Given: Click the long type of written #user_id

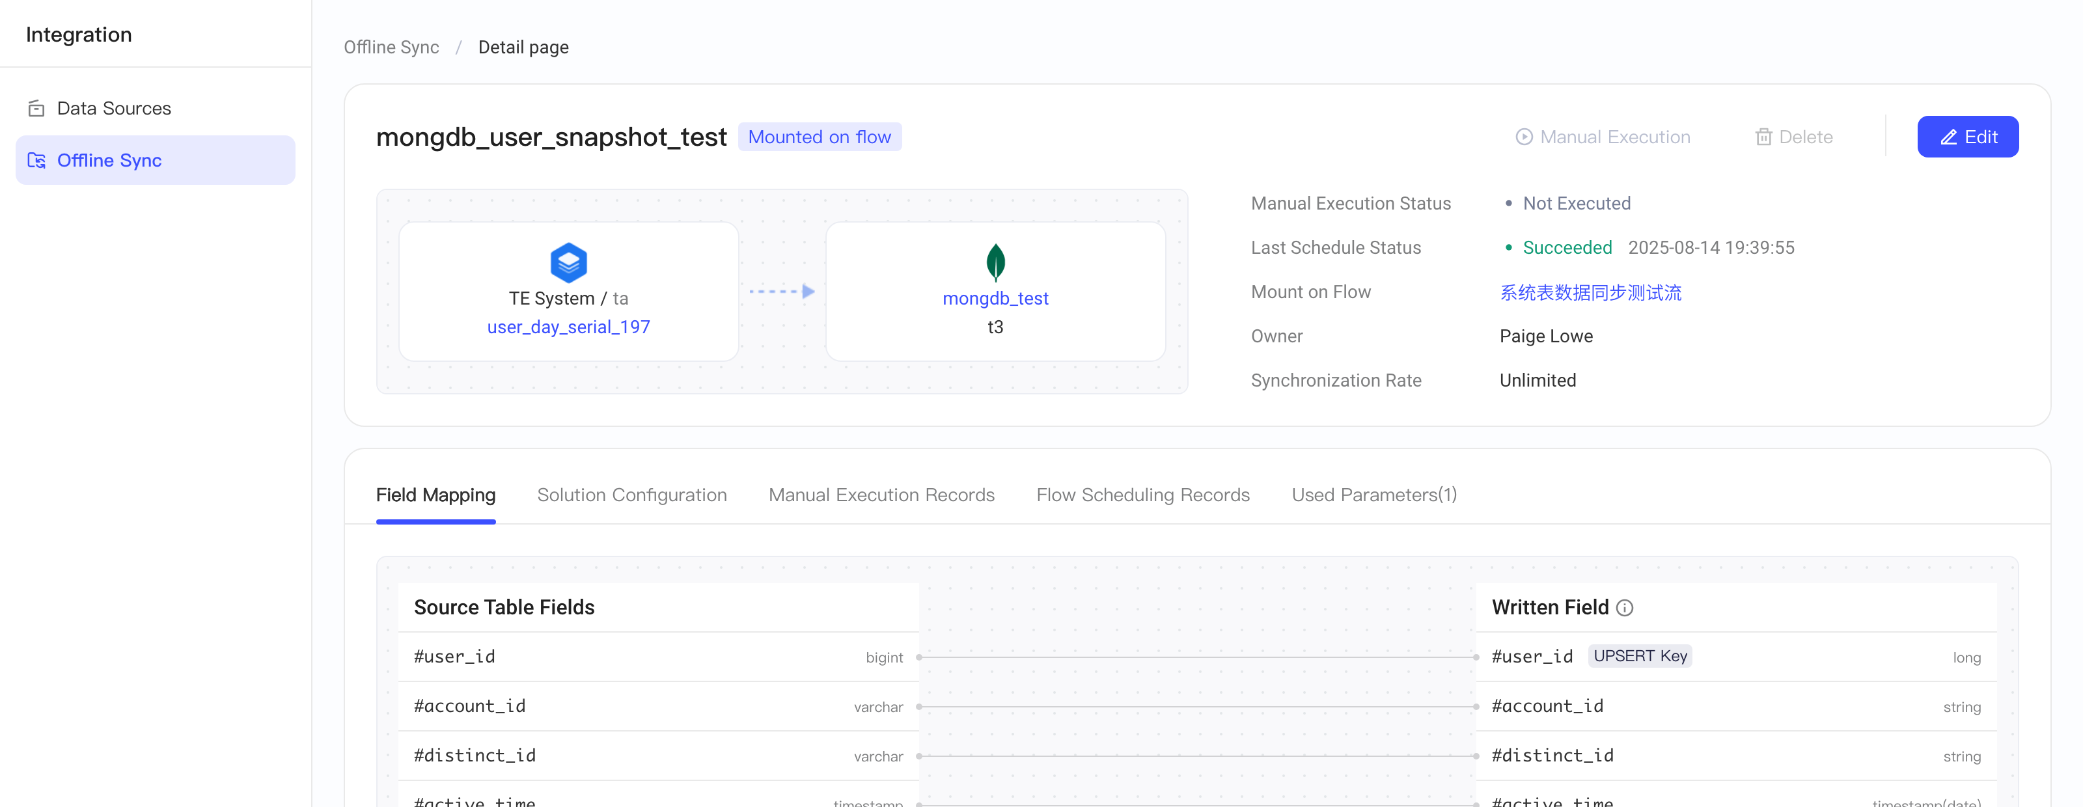Looking at the screenshot, I should tap(1966, 657).
